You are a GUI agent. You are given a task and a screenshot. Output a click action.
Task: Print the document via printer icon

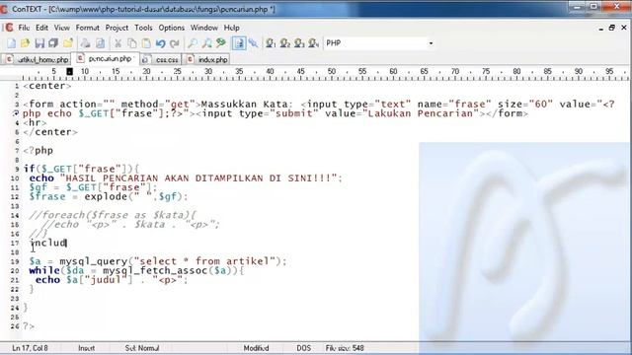[x=86, y=43]
